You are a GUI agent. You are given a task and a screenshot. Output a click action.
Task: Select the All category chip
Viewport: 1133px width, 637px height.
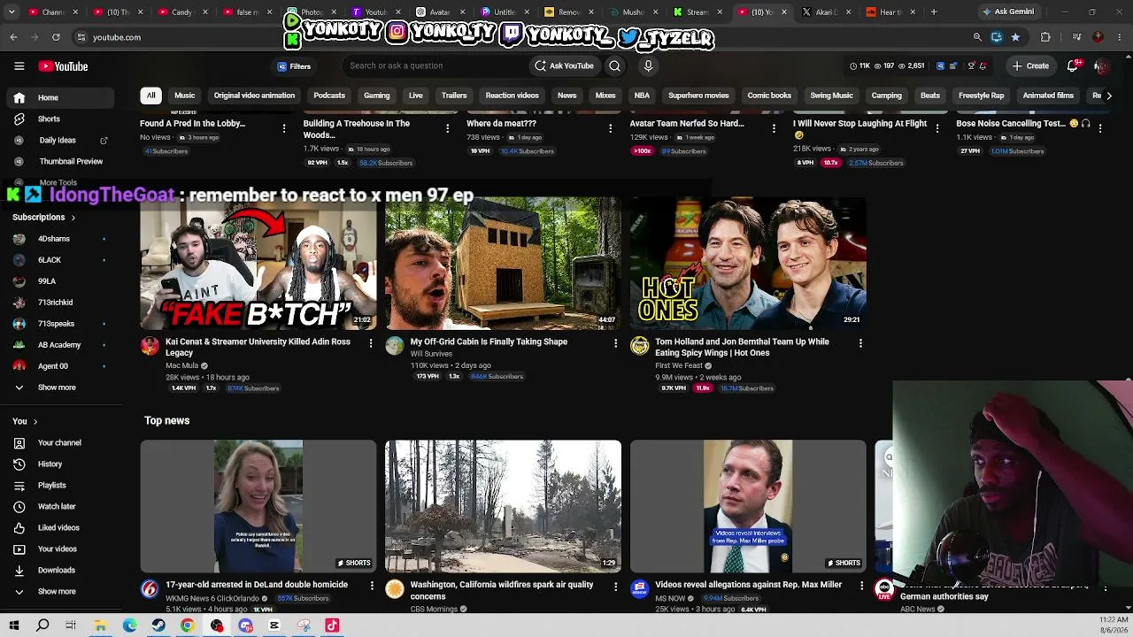tap(151, 96)
